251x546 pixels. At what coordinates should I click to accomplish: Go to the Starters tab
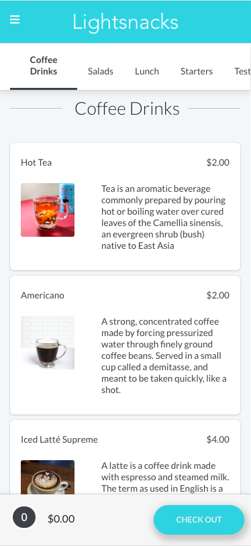tap(197, 71)
